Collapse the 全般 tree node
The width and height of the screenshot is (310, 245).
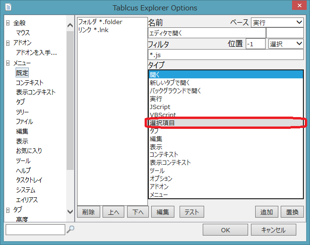8,23
